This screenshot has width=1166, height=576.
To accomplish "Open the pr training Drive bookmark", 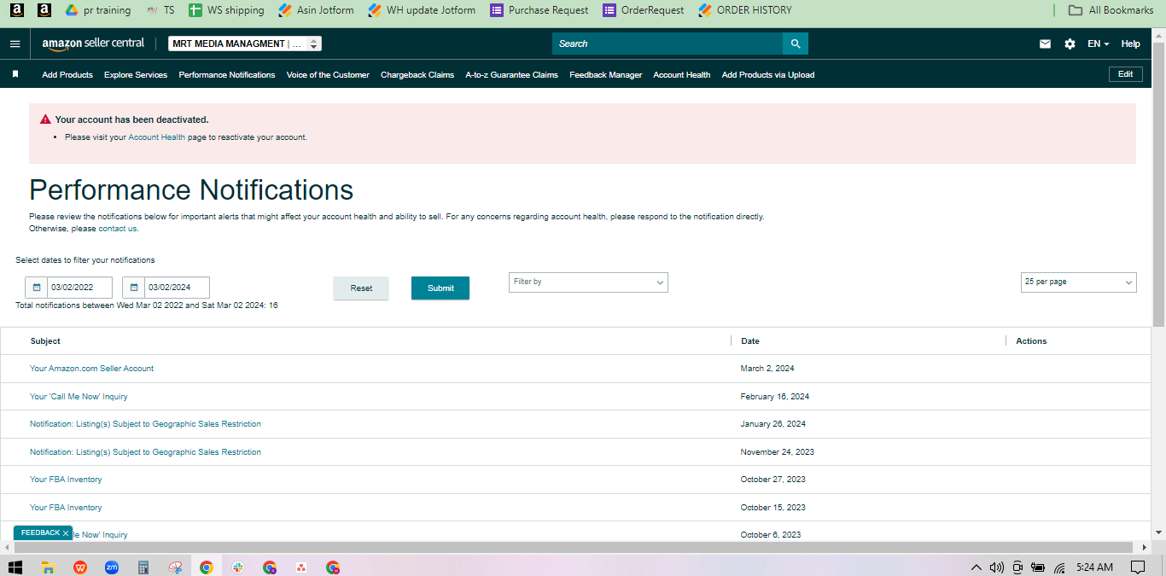I will pos(98,10).
